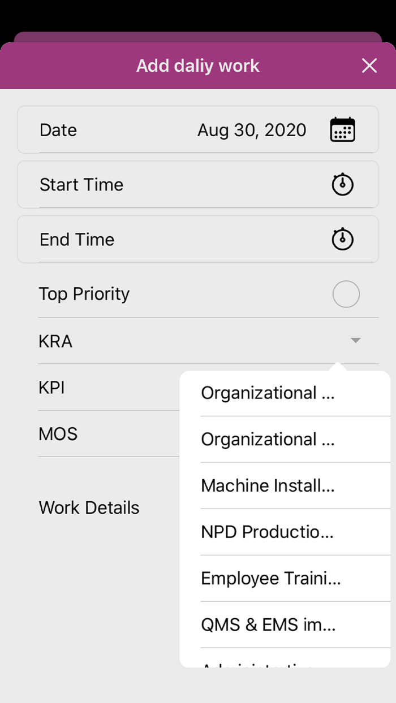The width and height of the screenshot is (396, 703).
Task: Choose QMS & EMS improvement option
Action: [x=268, y=624]
